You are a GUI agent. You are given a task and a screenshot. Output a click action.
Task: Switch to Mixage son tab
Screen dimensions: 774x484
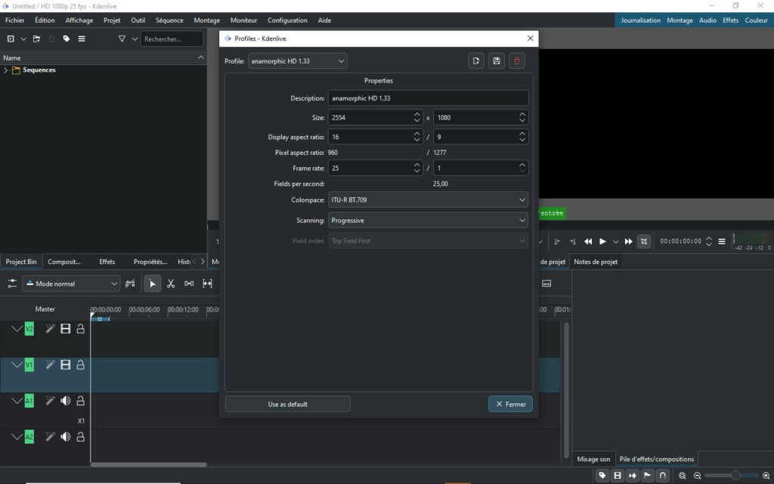(593, 459)
